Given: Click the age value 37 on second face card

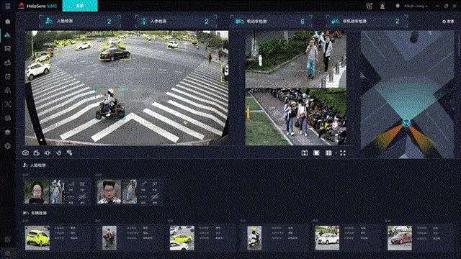Looking at the screenshot, I should tap(155, 184).
